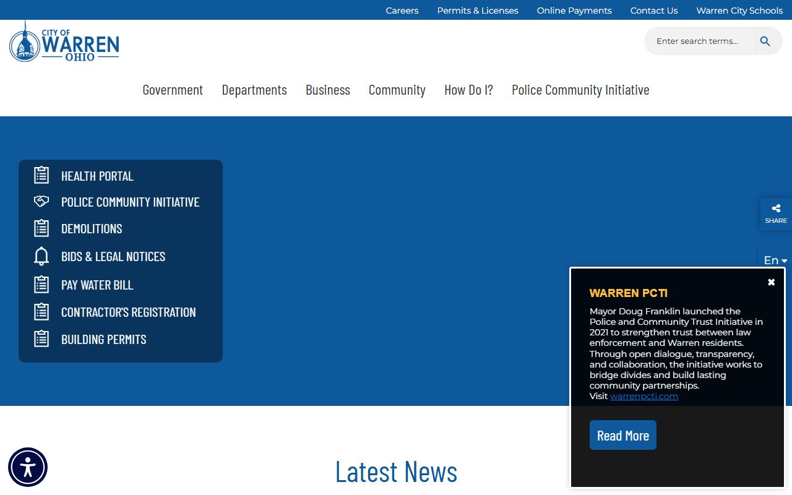The image size is (792, 495).
Task: Follow the warrenpcti.com link
Action: pyautogui.click(x=644, y=396)
